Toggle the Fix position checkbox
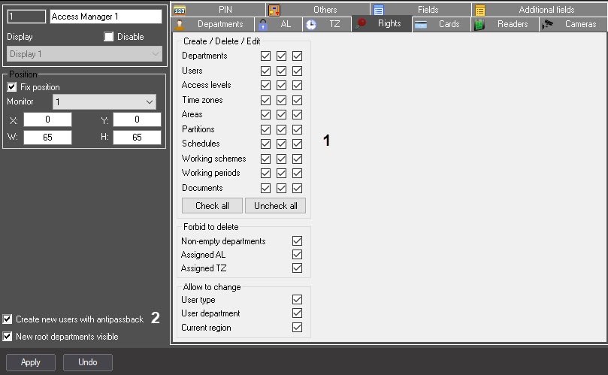608x375 pixels. tap(12, 87)
